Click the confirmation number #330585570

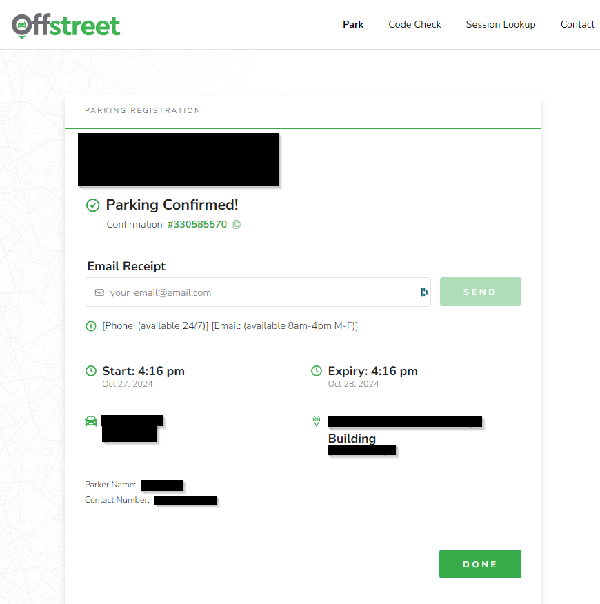[197, 224]
